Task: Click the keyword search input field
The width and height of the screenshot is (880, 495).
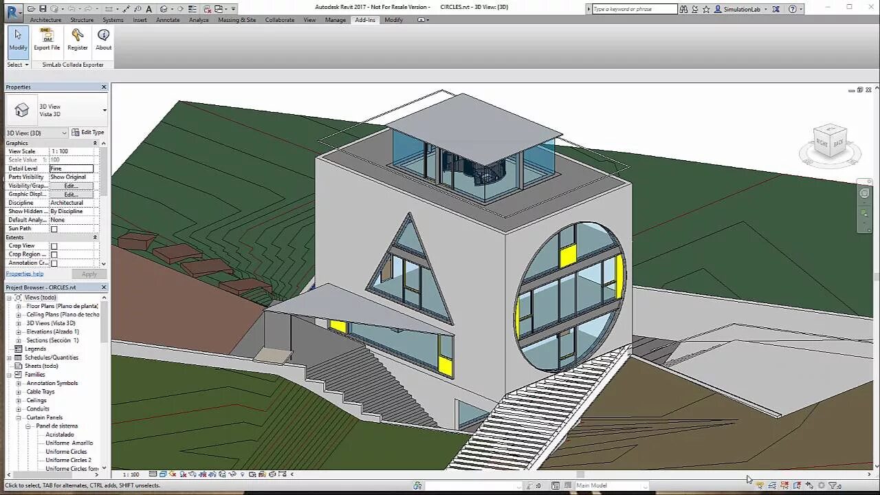Action: (x=635, y=9)
